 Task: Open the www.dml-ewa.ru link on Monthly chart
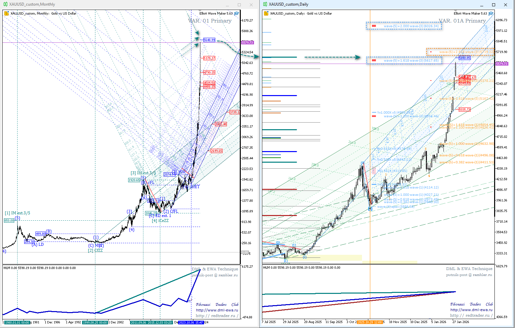click(x=217, y=310)
